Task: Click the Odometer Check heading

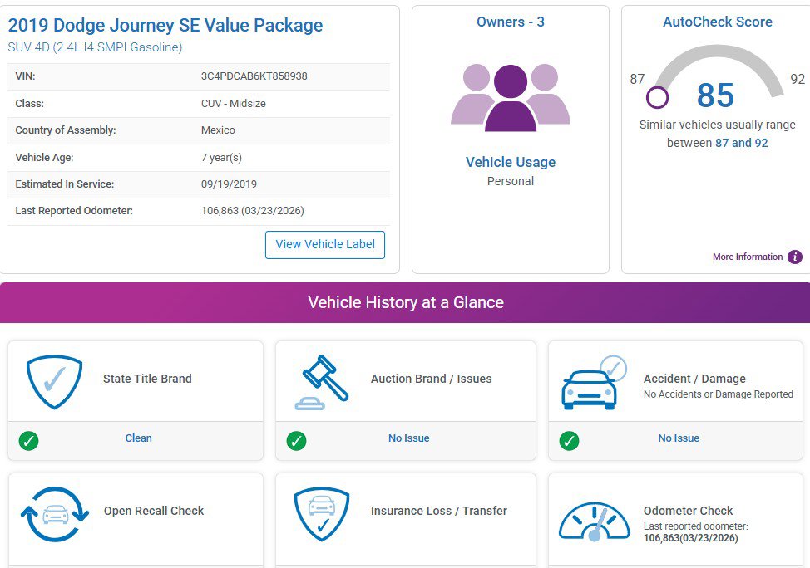Action: [x=688, y=511]
